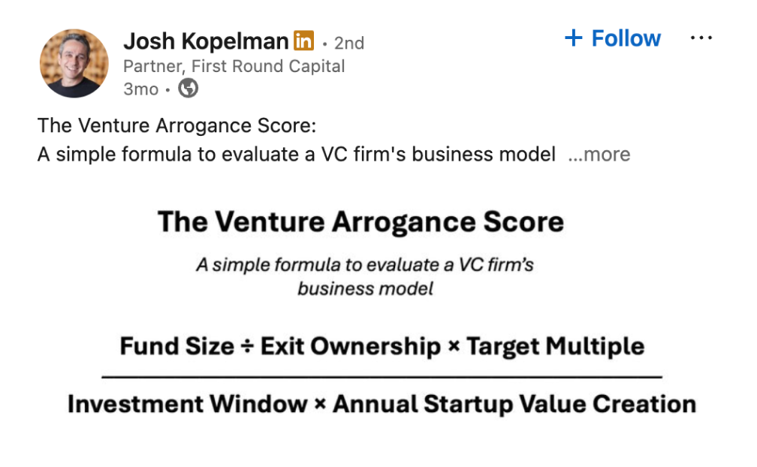Click 'Investment Window' in the formula denominator

pos(187,404)
